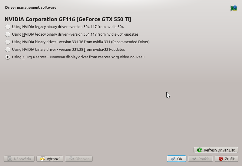Viewport: 242px width, 166px height.
Task: Restore defaults with the Výchozí button
Action: (50, 159)
